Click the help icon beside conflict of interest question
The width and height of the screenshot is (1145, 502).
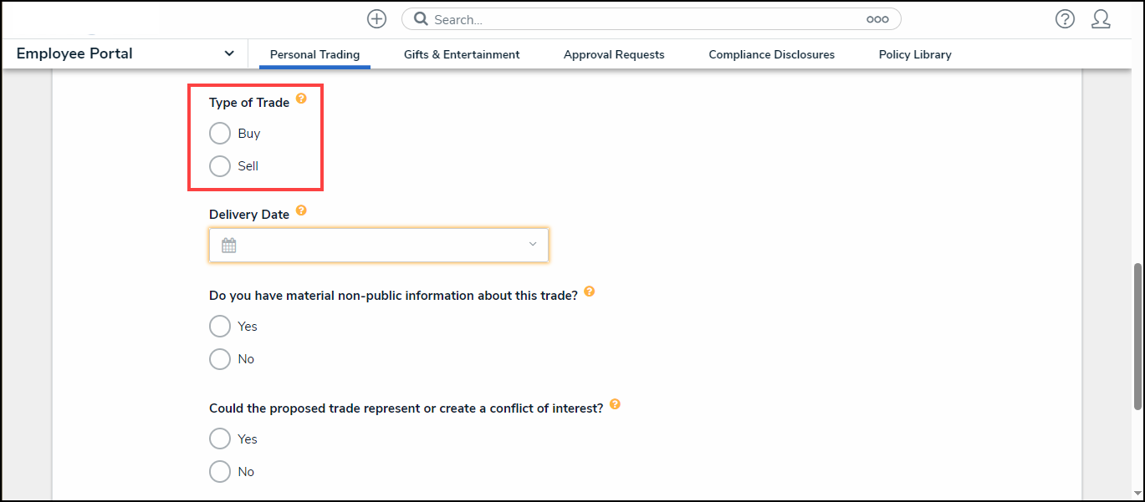[x=615, y=403]
